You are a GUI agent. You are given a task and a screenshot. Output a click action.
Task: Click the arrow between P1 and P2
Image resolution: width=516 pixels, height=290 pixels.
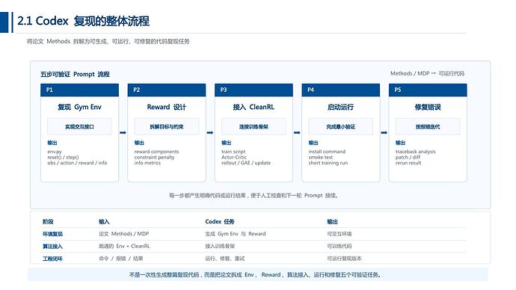pos(123,132)
